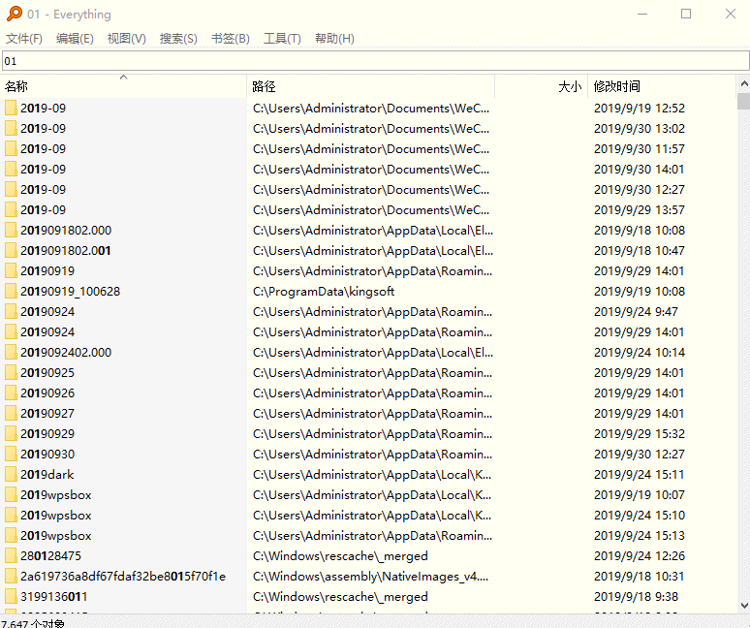This screenshot has height=628, width=750.
Task: Sort results by 修改时间 column header
Action: (x=661, y=86)
